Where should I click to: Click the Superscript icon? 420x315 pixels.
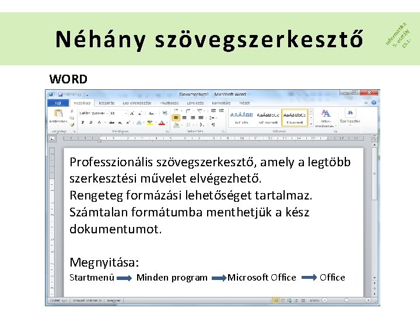point(128,123)
